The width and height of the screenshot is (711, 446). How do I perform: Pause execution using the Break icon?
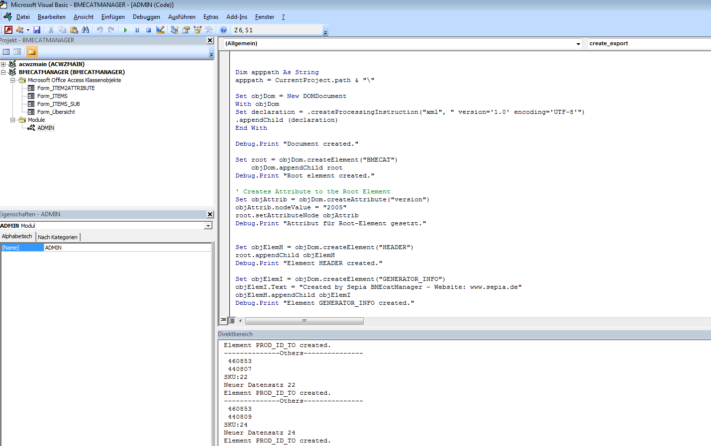pos(137,30)
